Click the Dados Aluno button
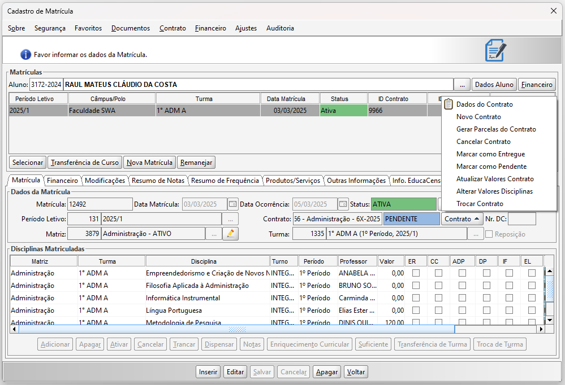565x385 pixels. 494,85
